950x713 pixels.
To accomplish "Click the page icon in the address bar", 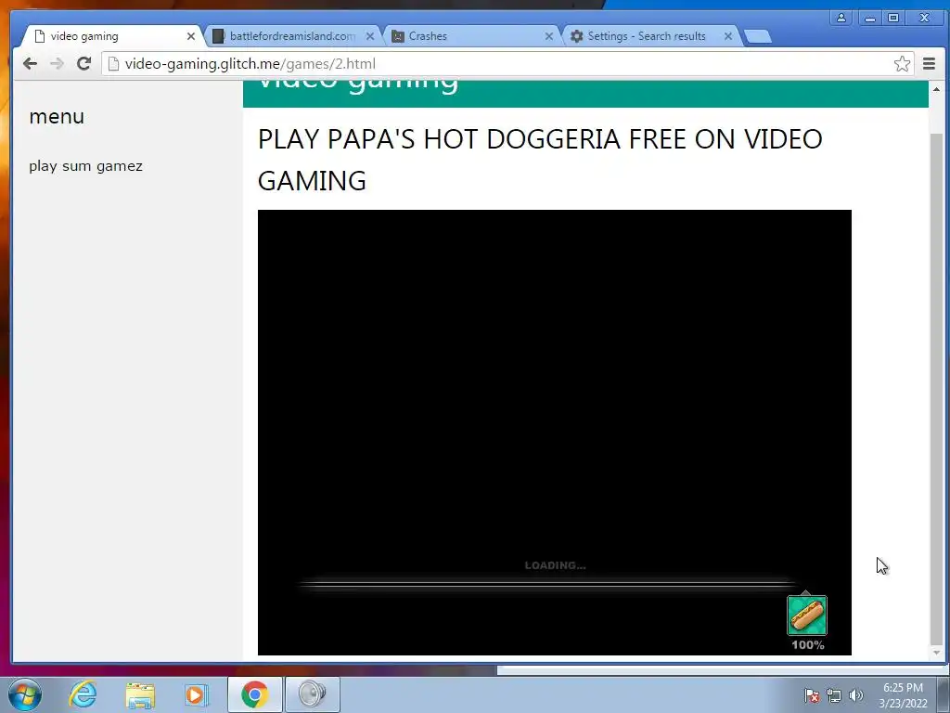I will click(x=113, y=64).
